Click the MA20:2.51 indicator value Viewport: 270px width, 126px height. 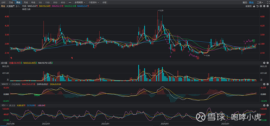tap(57, 6)
